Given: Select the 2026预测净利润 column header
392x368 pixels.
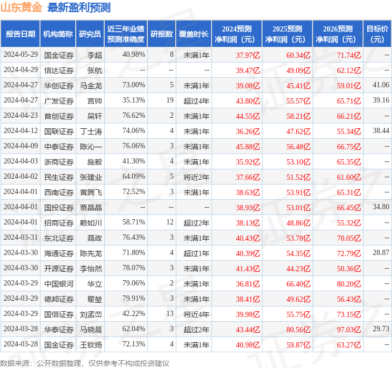Looking at the screenshot, I should pos(337,34).
